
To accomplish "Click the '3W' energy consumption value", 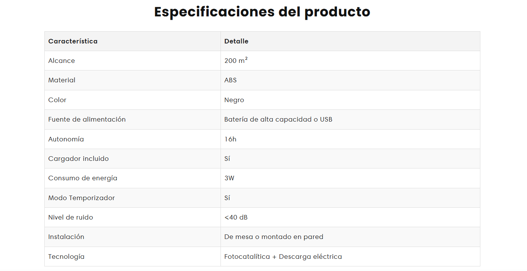I will coord(229,178).
